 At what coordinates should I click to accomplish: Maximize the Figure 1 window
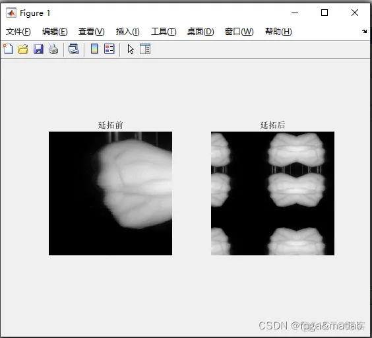pos(325,13)
